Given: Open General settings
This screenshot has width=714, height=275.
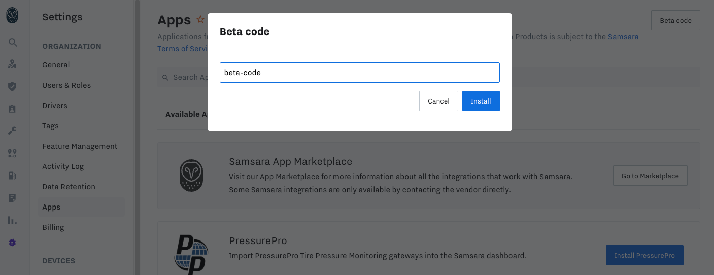Looking at the screenshot, I should pos(56,65).
